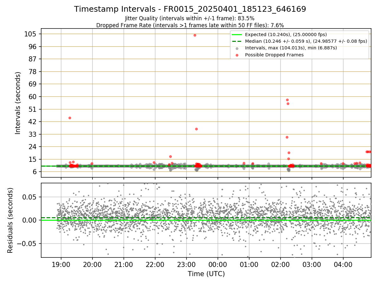Click the '60' y-axis tick label
The height and width of the screenshot is (285, 380).
32,97
